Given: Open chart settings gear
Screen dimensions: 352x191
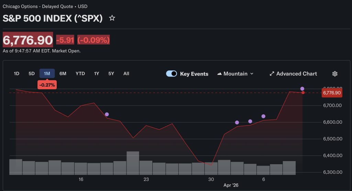Looking at the screenshot, I should click(335, 74).
